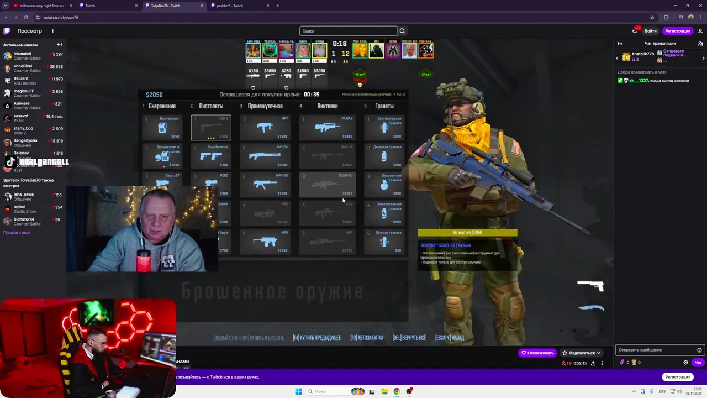Open sasavot PEAK channel
This screenshot has width=707, height=398.
pos(33,118)
